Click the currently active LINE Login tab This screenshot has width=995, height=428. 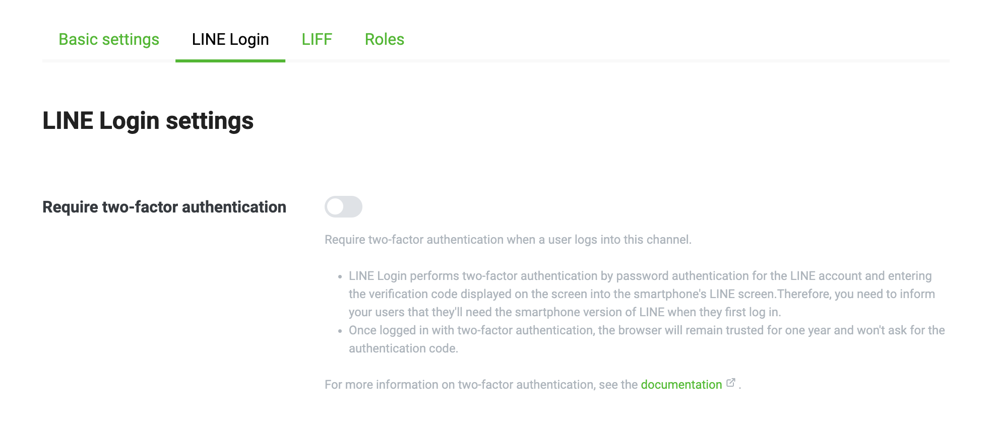229,39
